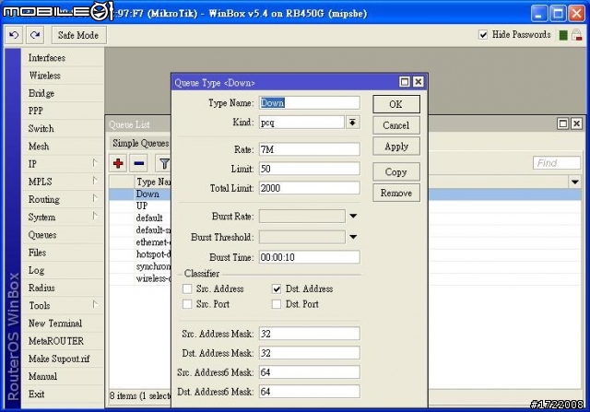Image resolution: width=590 pixels, height=412 pixels.
Task: Maximize the Queue List window
Action: pos(563,124)
